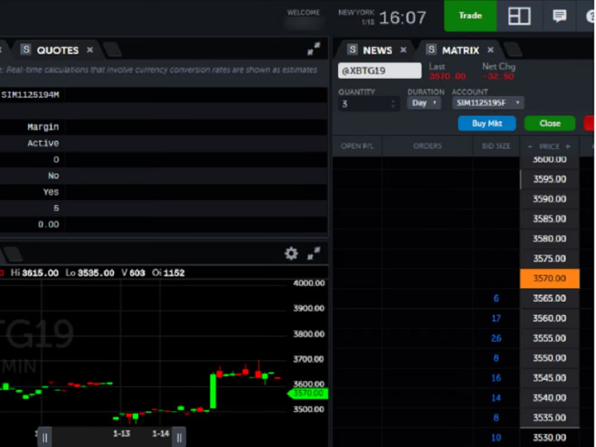The height and width of the screenshot is (447, 596).
Task: Click the Active status value
Action: coord(43,143)
